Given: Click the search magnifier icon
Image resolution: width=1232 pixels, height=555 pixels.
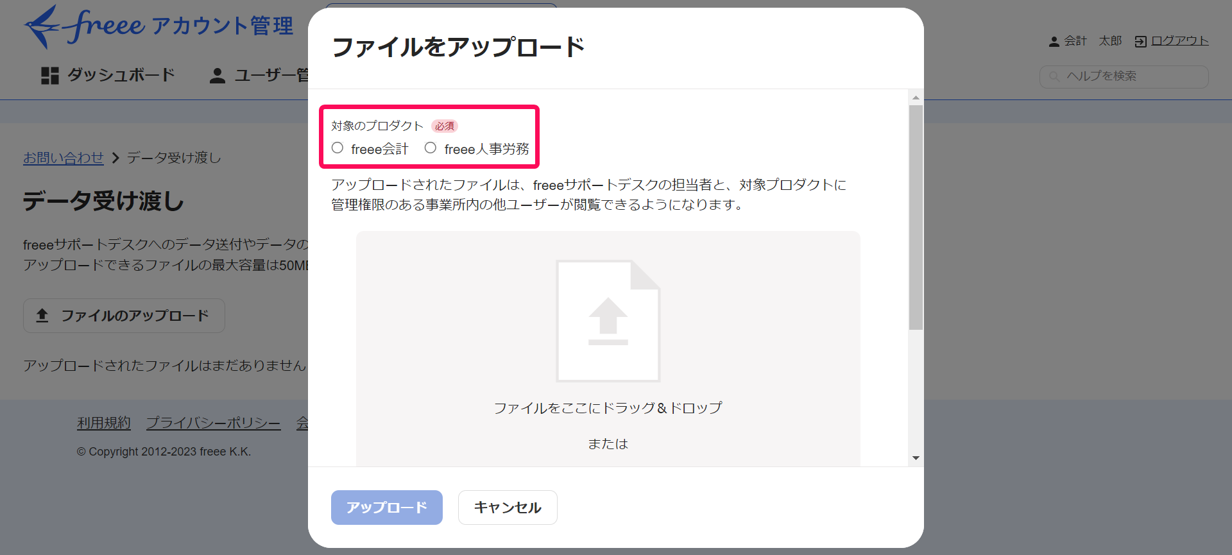Looking at the screenshot, I should (x=1054, y=76).
